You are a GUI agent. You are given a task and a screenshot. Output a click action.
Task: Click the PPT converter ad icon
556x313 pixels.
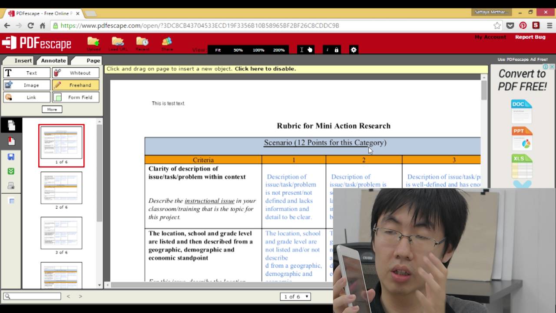[x=521, y=139]
